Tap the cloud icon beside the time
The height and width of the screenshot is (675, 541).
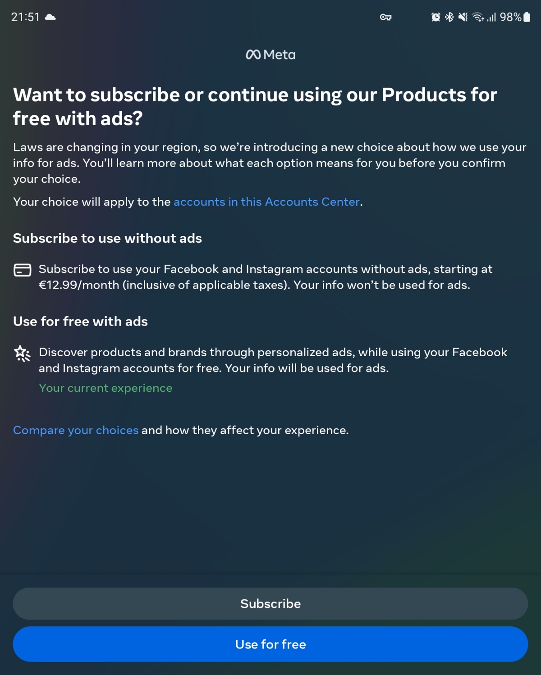click(x=50, y=17)
